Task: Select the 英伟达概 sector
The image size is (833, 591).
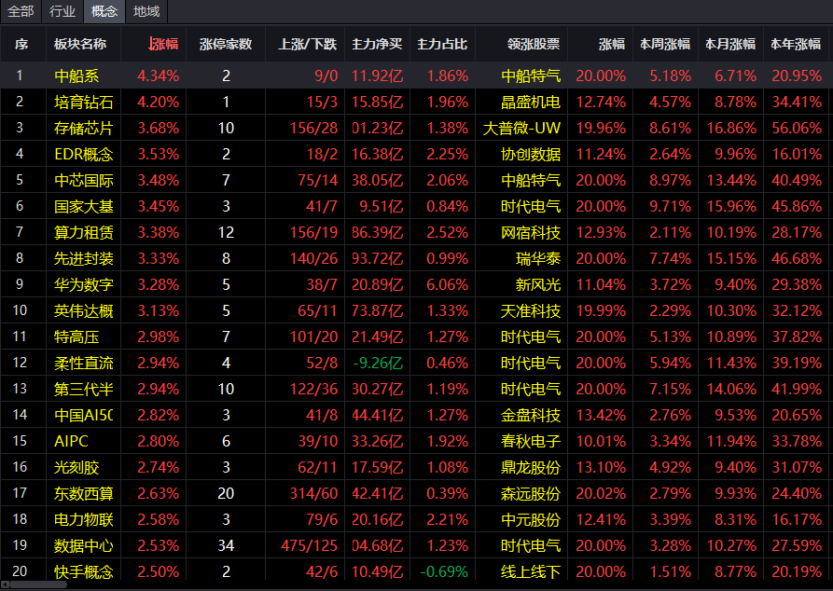Action: (83, 310)
